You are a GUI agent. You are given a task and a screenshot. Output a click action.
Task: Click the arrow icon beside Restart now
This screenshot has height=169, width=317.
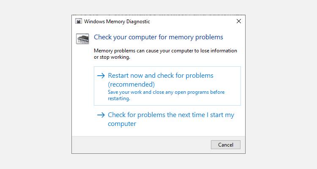pyautogui.click(x=101, y=76)
